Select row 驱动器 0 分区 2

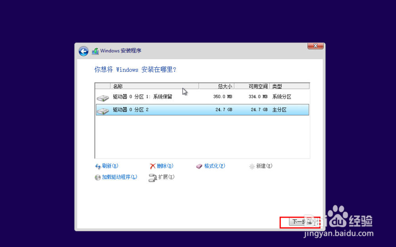point(202,110)
